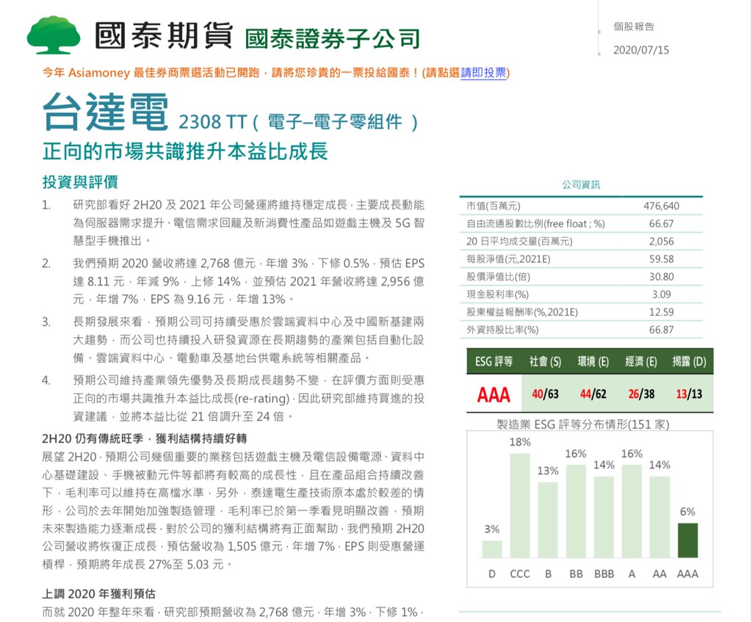Click the 製造業 ESG 評等分布情形 chart title
The width and height of the screenshot is (752, 622).
[x=582, y=424]
